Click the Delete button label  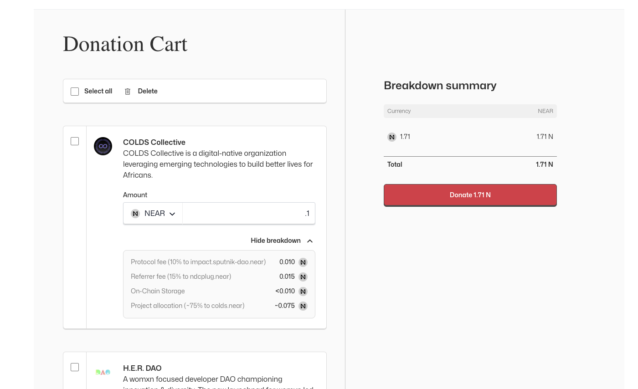coord(148,91)
